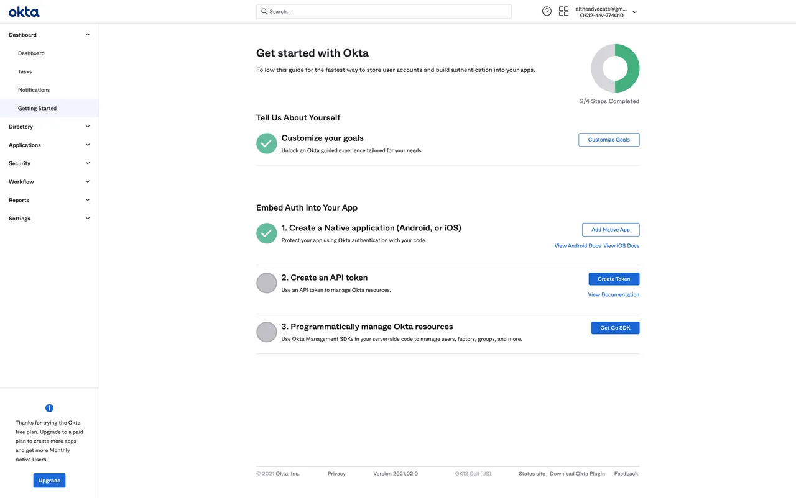This screenshot has width=796, height=498.
Task: Click the Create a Native application heading
Action: coord(371,228)
